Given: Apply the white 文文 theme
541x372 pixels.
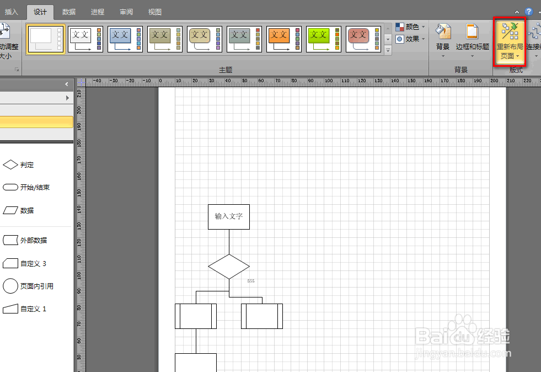Looking at the screenshot, I should (x=85, y=39).
